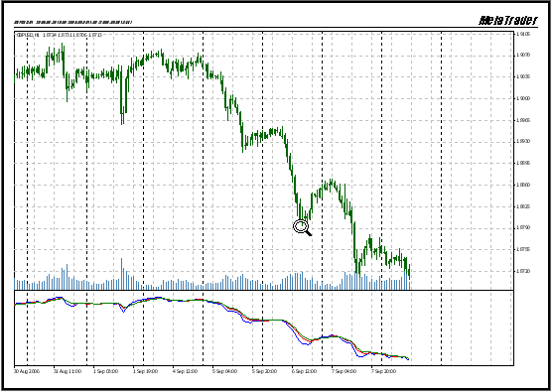This screenshot has width=552, height=392.
Task: Click the 1.9000 price scale label
Action: tap(523, 98)
